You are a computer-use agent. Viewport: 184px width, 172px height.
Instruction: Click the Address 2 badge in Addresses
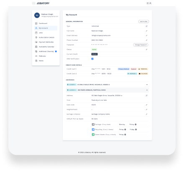point(72,90)
